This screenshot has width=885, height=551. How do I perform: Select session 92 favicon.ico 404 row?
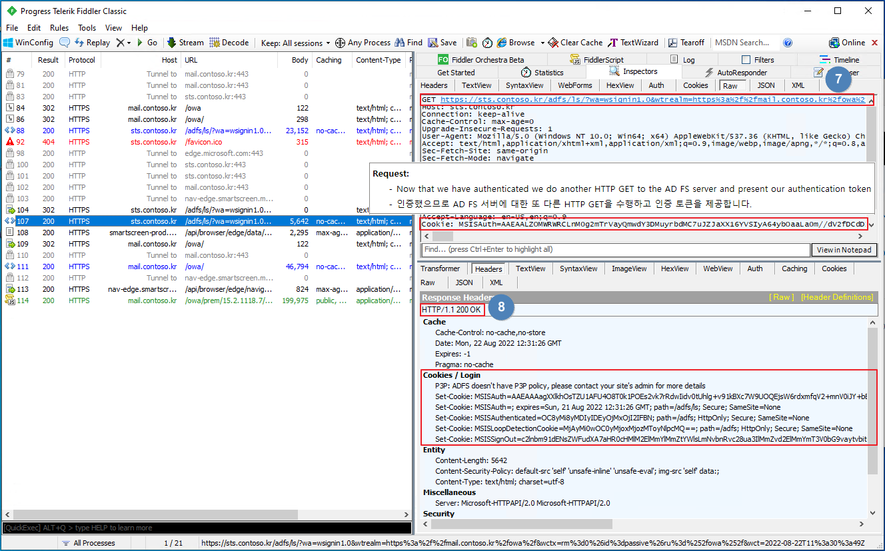[x=206, y=142]
